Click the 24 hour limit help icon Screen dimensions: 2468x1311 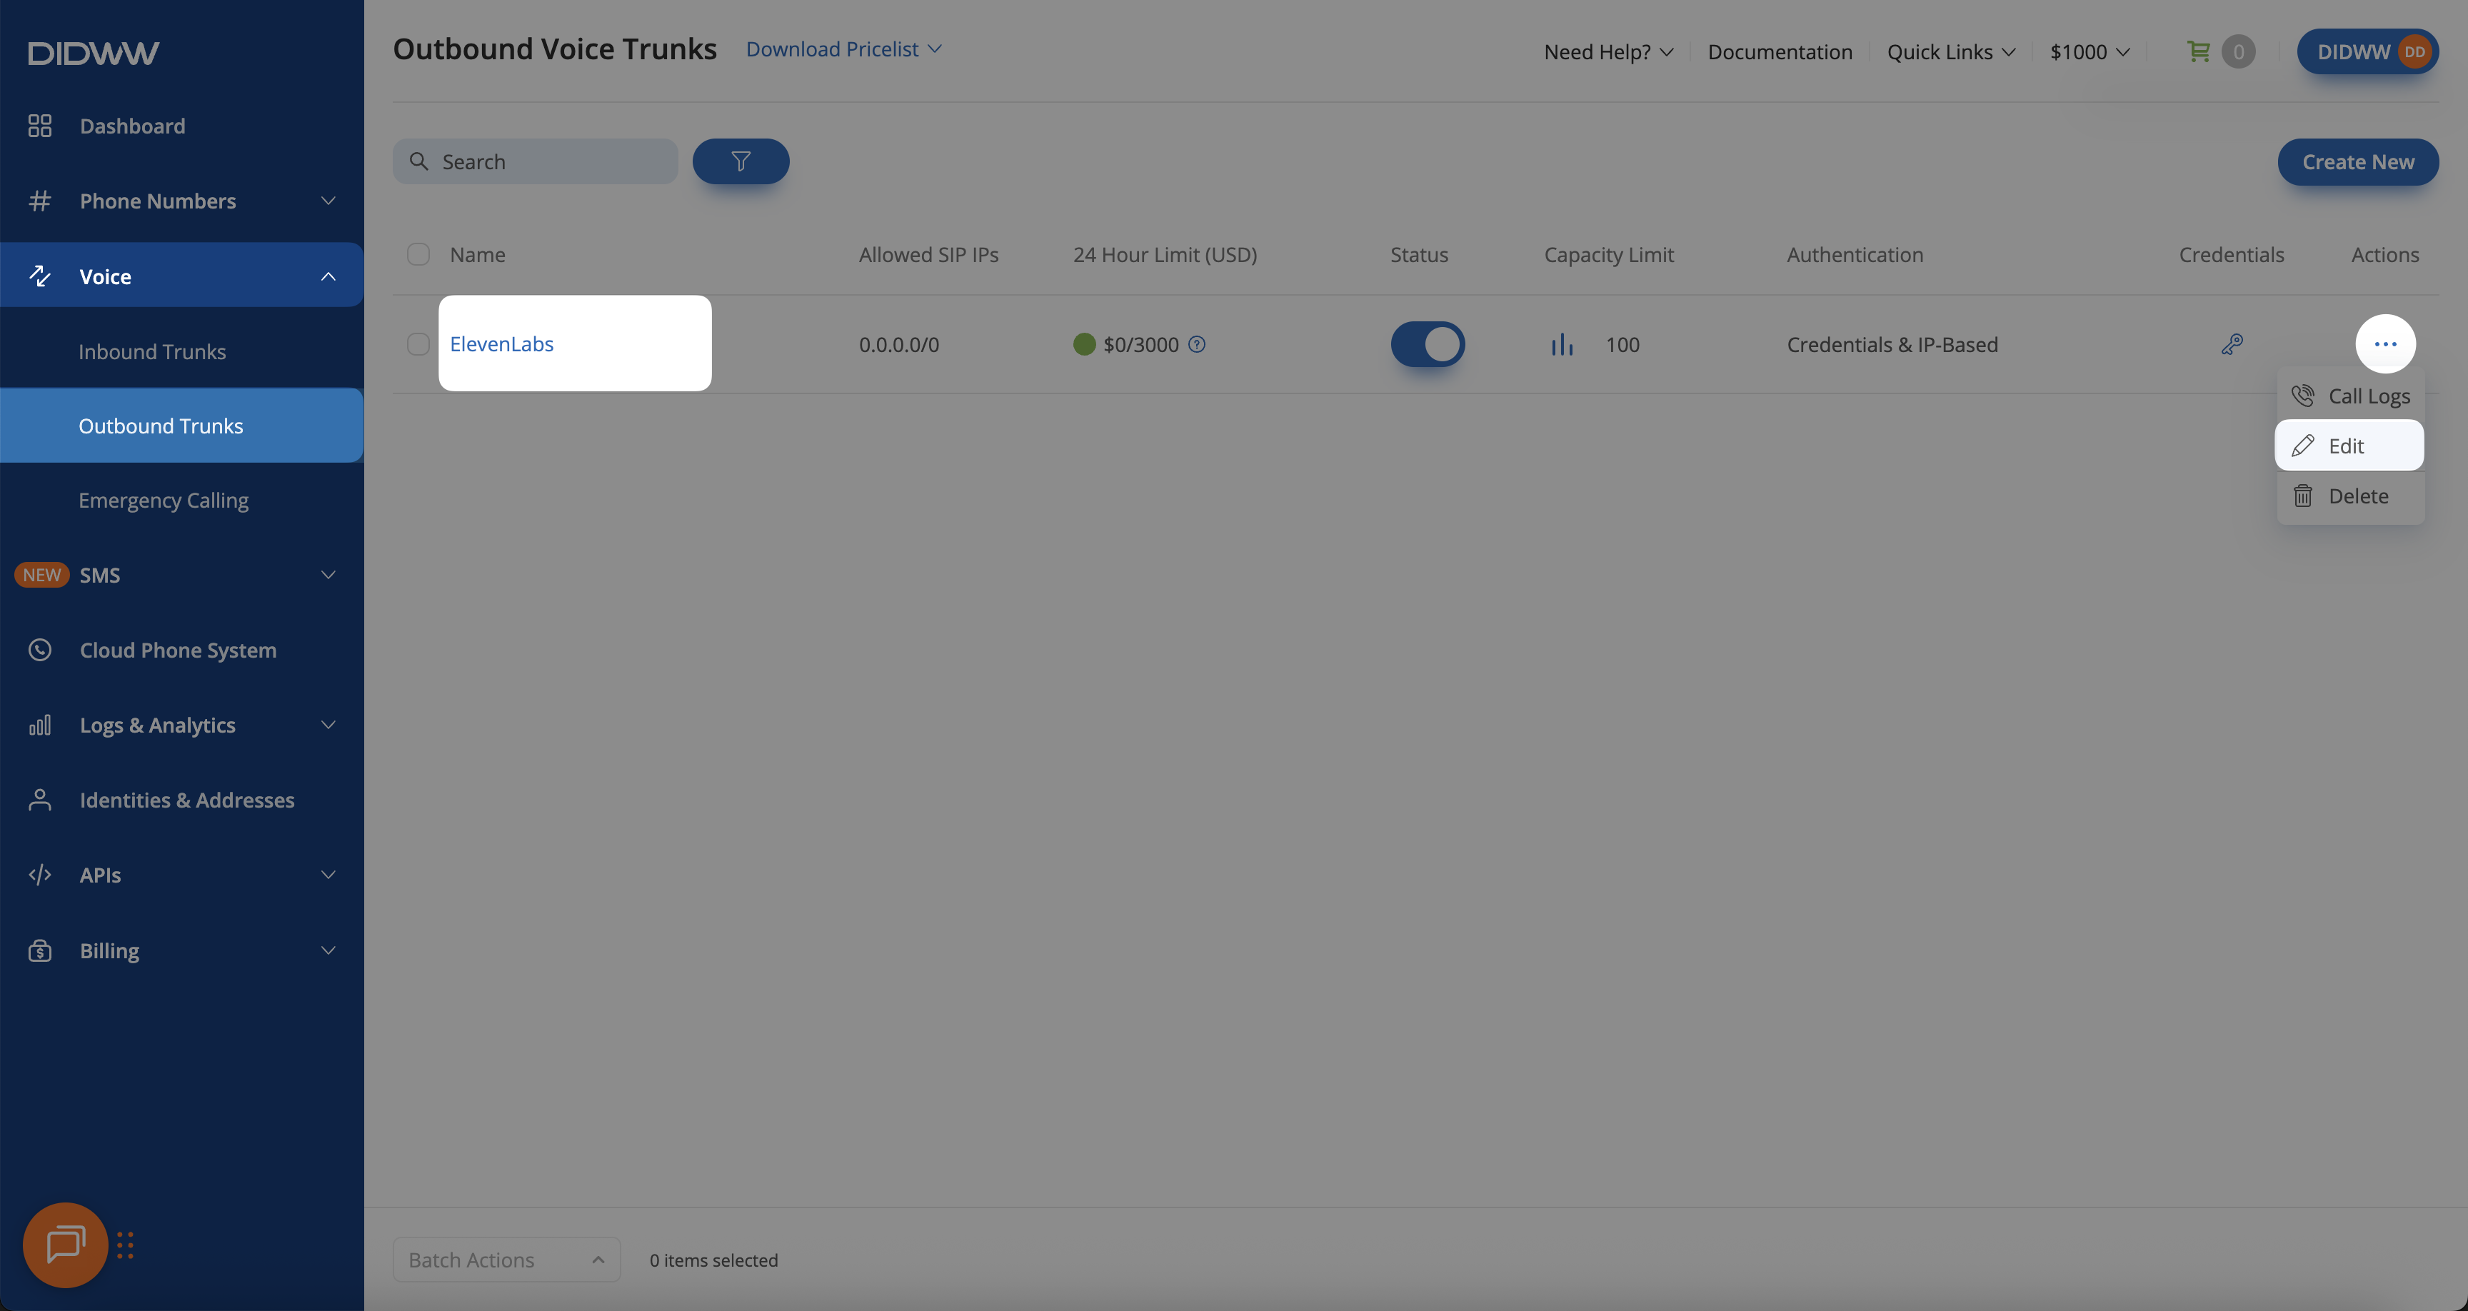pos(1197,344)
